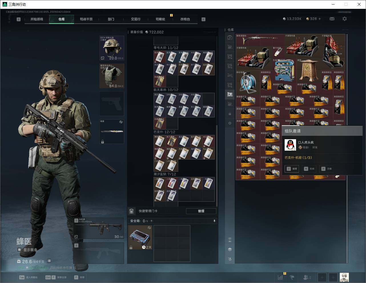The image size is (366, 283).
Task: Open the bar chart stats icon
Action: pos(280,277)
